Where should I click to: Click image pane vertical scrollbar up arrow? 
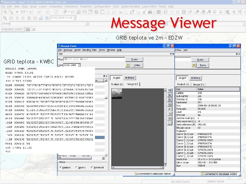point(165,90)
